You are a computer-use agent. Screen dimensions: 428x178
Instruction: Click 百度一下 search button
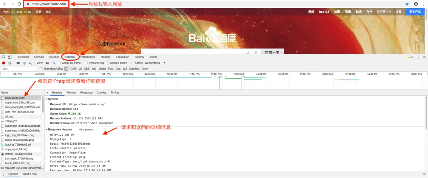coord(272,52)
